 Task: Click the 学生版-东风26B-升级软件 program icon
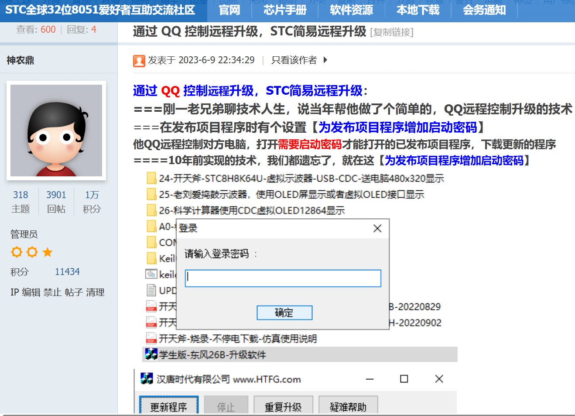point(151,354)
